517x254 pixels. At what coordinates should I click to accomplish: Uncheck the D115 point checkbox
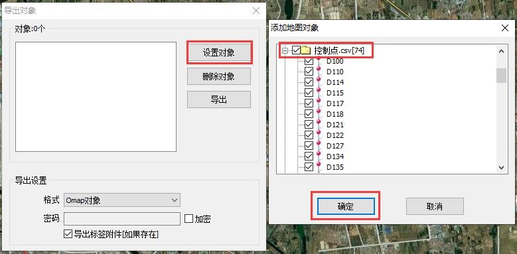[x=309, y=93]
